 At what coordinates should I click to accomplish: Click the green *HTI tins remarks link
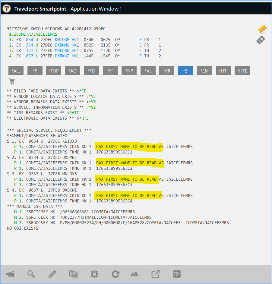point(74,113)
